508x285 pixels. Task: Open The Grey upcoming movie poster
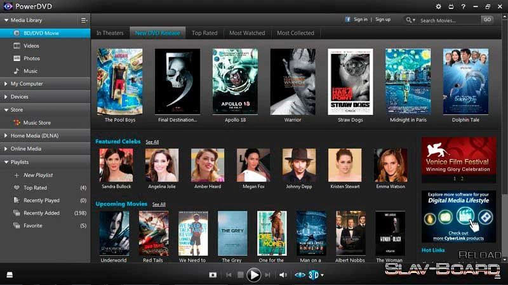232,234
